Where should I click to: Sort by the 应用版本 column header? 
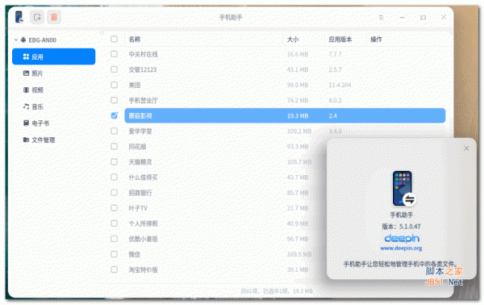pyautogui.click(x=340, y=40)
